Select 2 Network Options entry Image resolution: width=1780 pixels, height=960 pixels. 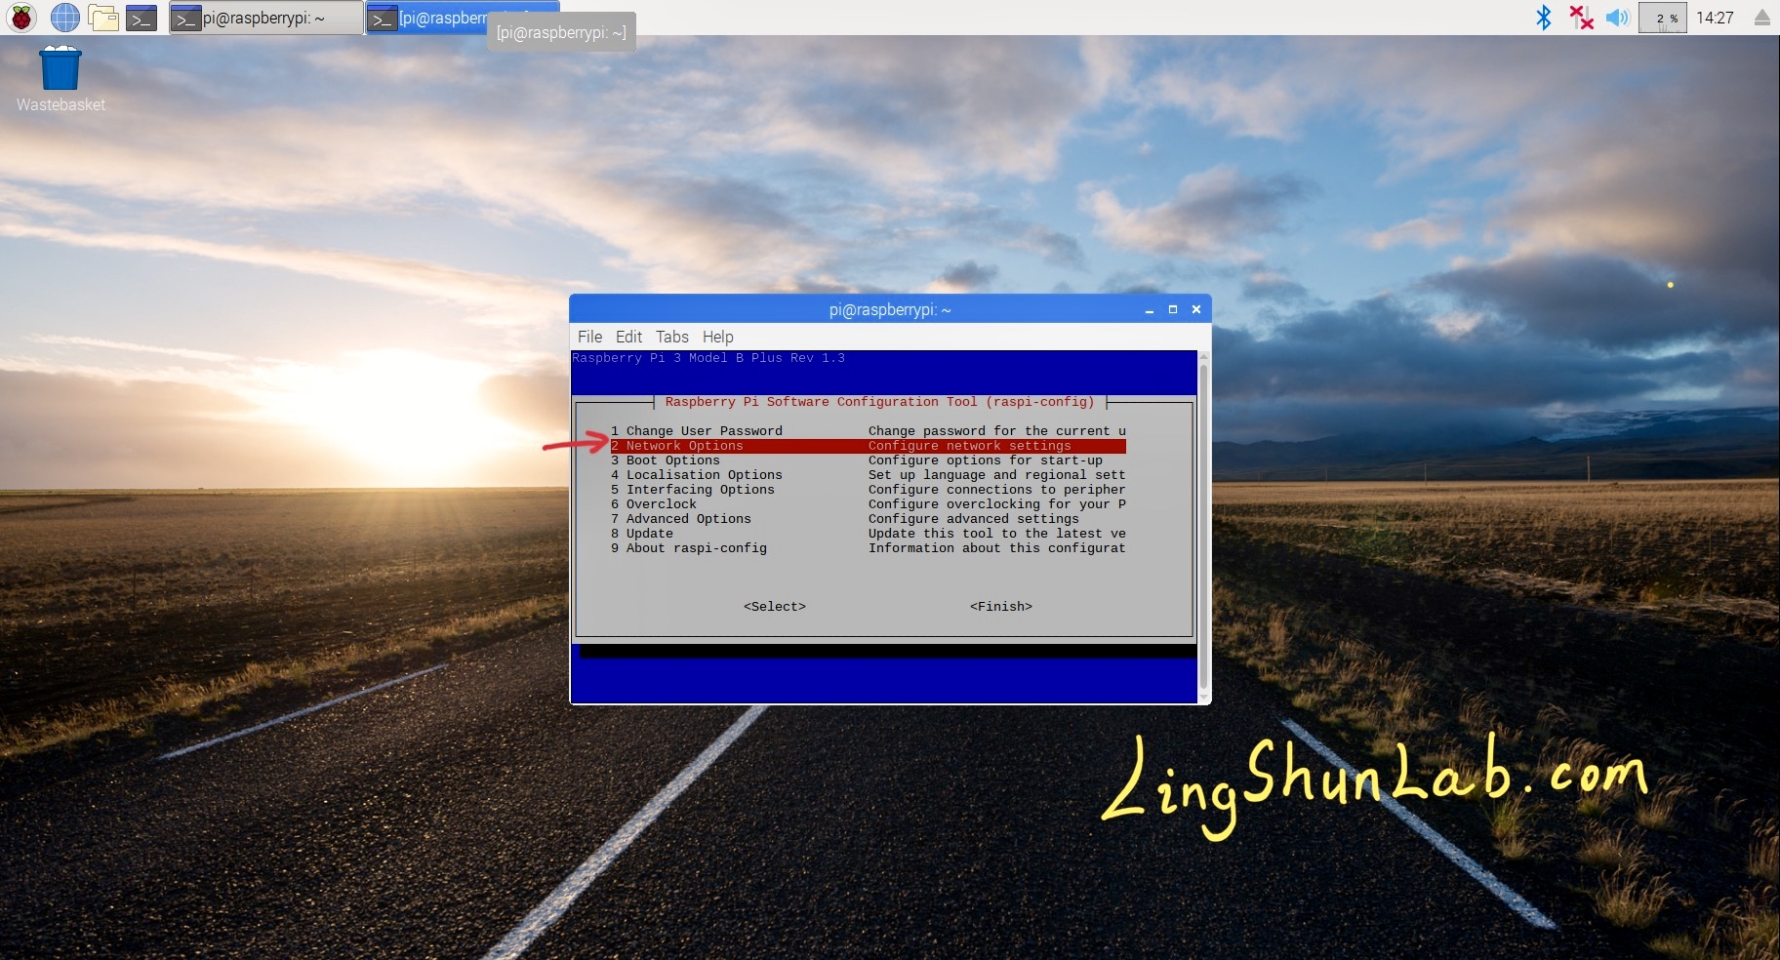[x=869, y=446]
